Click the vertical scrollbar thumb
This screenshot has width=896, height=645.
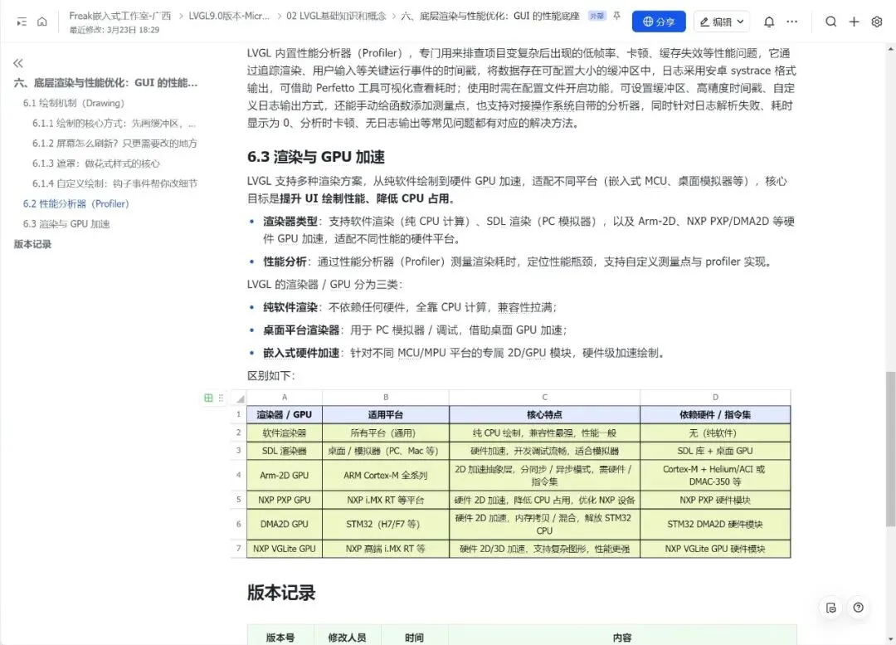click(891, 449)
